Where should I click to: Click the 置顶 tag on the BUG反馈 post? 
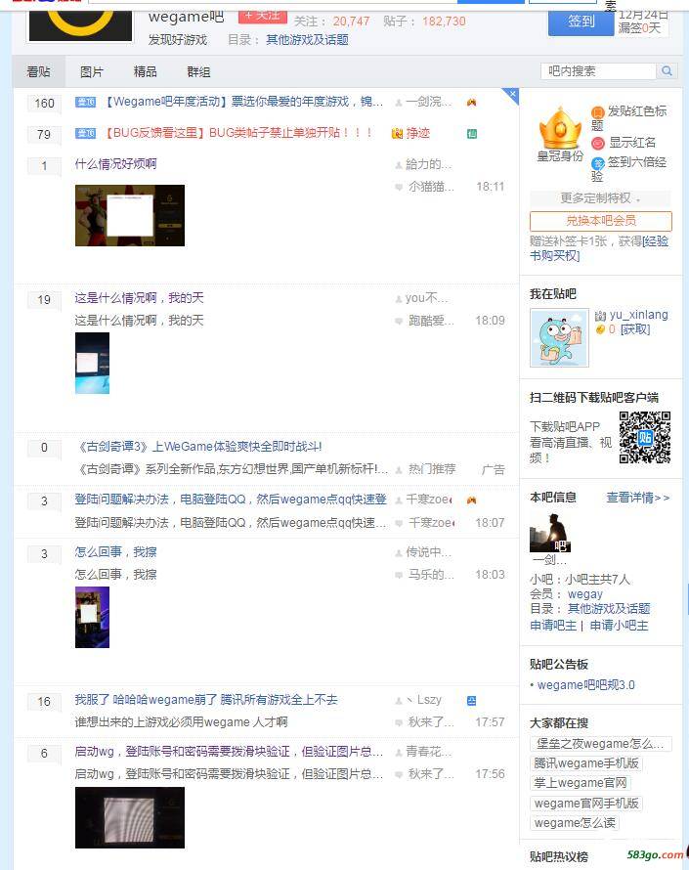point(85,133)
